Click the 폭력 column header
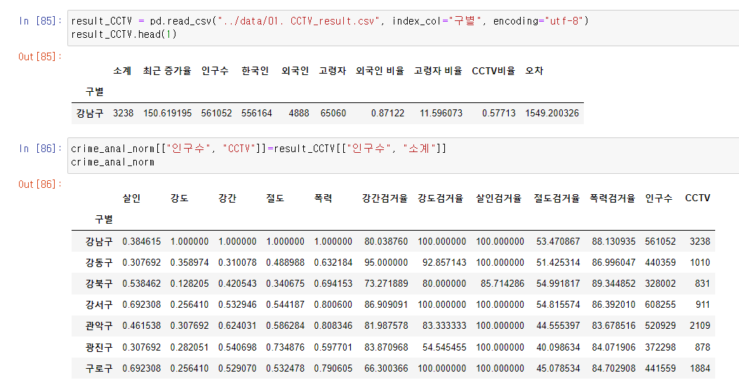The height and width of the screenshot is (380, 739). (323, 198)
